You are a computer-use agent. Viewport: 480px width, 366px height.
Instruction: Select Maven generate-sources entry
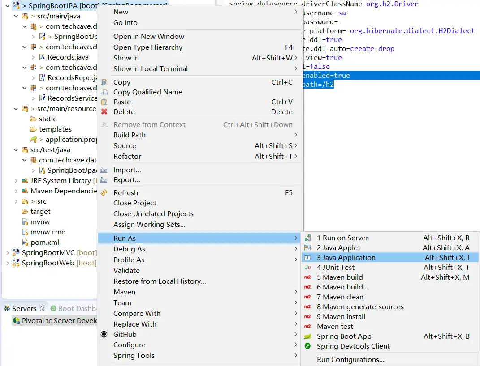390,306
